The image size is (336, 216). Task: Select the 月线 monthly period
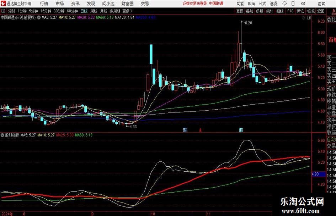tap(103, 11)
